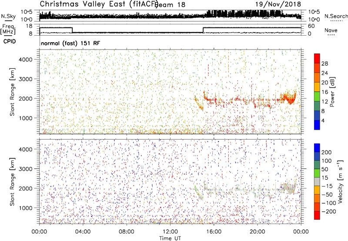348x241 pixels.
Task: Click the Christmas Valley East (fitACF) title
Action: [99, 4]
